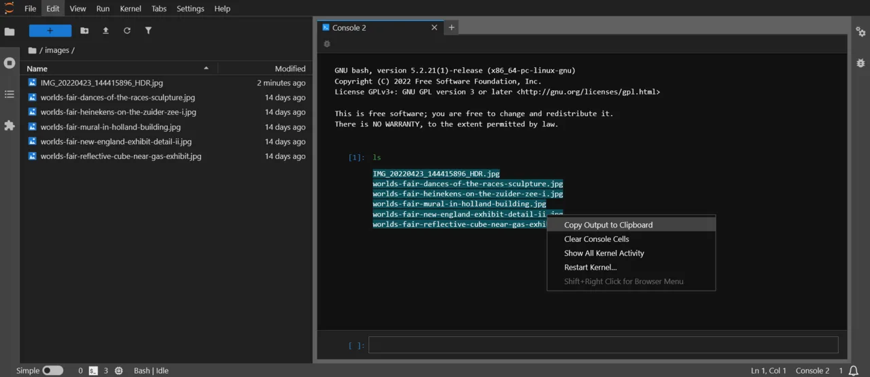Viewport: 870px width, 377px height.
Task: Open the Edit menu
Action: tap(53, 9)
